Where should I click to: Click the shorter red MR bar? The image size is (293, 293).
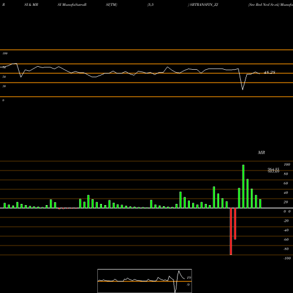pos(235,224)
